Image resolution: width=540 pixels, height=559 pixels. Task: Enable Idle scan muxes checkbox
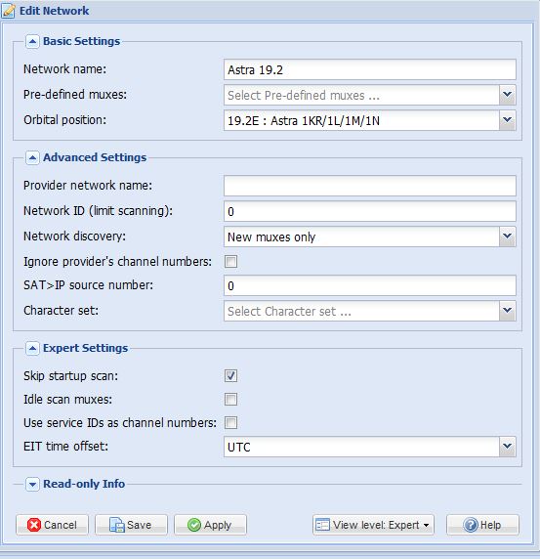(230, 400)
